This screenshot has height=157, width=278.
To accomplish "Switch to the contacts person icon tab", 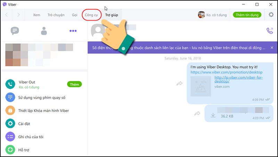I will [44, 31].
